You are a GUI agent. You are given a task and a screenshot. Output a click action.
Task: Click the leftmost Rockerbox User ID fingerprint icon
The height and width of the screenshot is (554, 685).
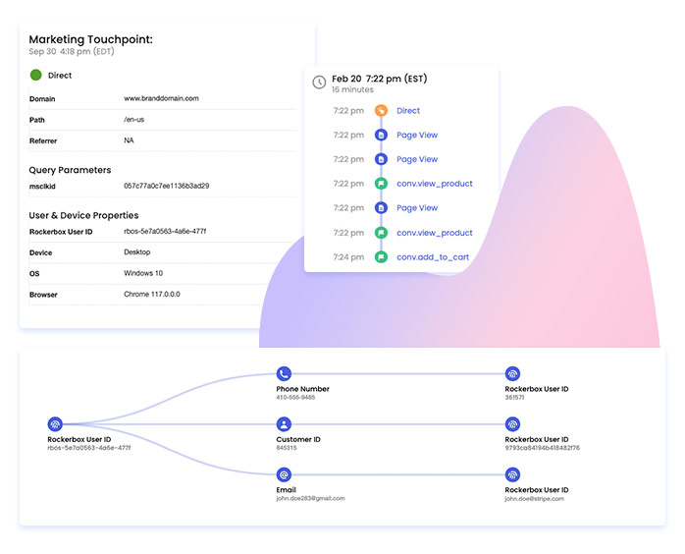55,424
